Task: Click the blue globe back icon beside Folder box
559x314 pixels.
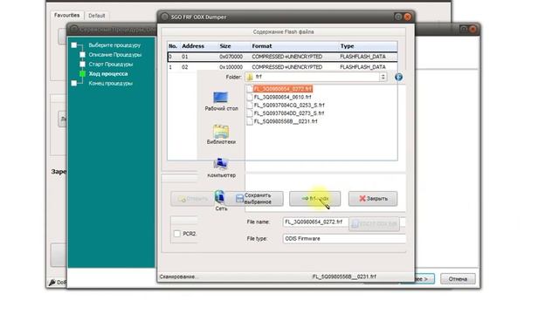Action: [x=398, y=77]
